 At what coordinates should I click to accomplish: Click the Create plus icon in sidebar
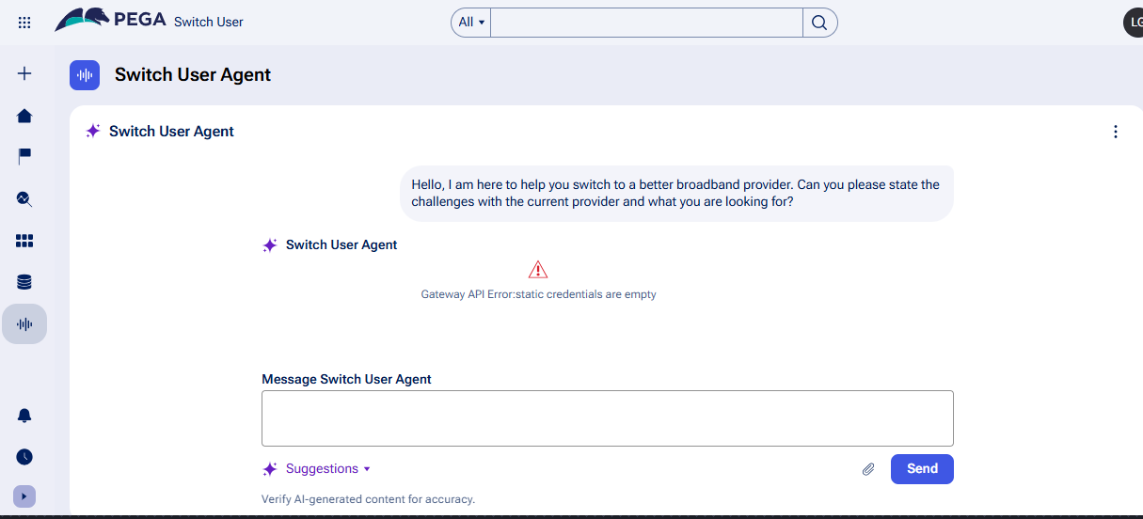tap(24, 73)
